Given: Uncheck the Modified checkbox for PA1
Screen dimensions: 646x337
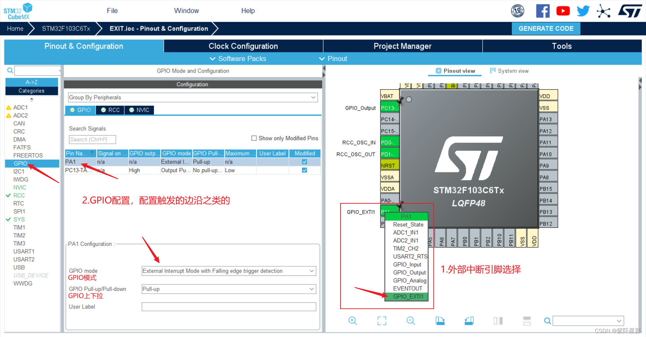Looking at the screenshot, I should click(x=304, y=162).
